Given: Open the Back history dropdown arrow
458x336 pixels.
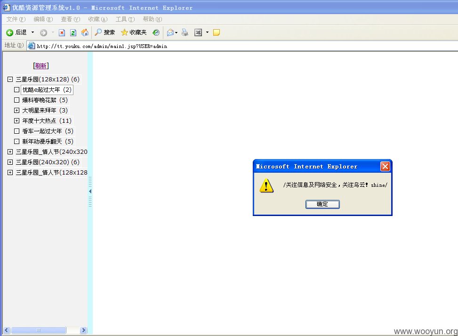Looking at the screenshot, I should click(x=33, y=32).
